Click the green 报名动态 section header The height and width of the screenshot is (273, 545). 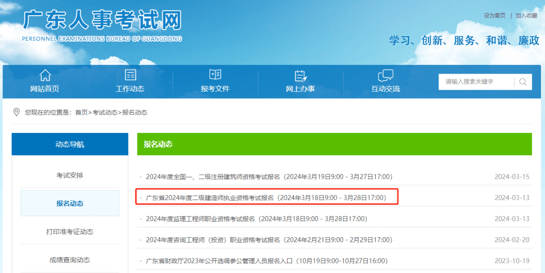click(x=335, y=144)
